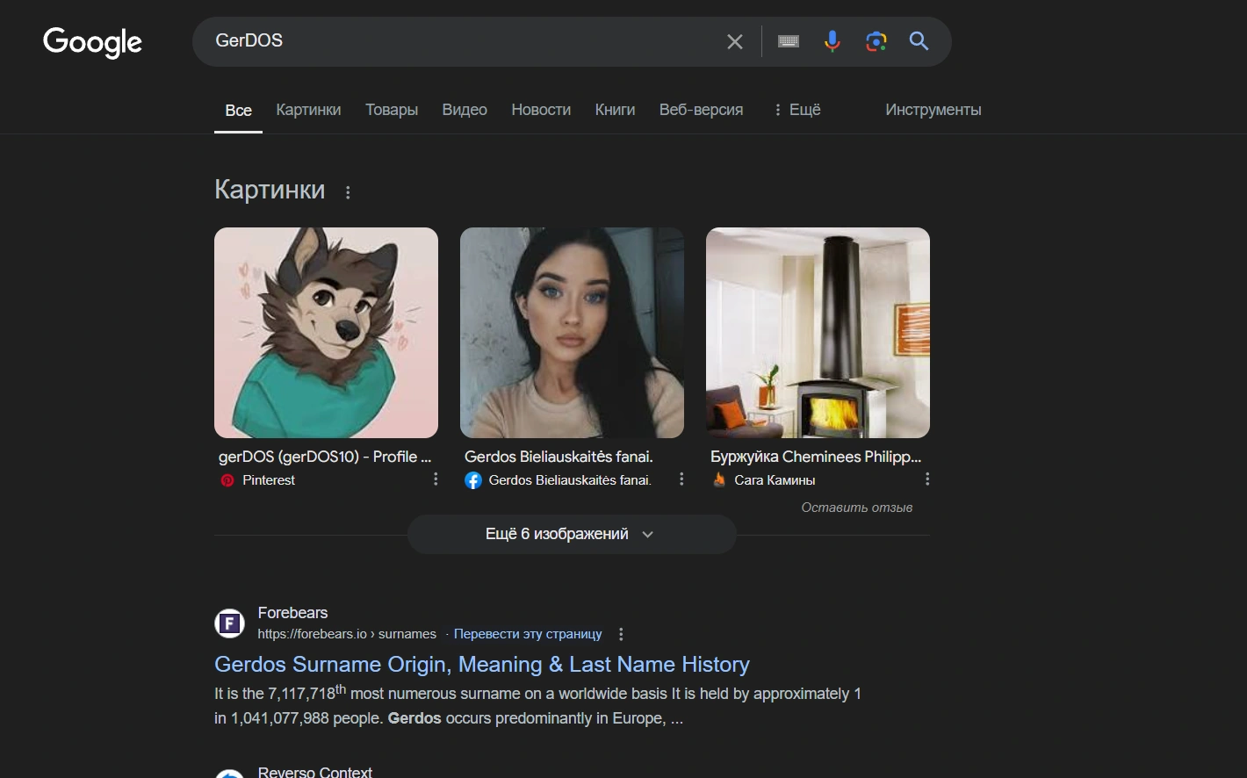1247x778 pixels.
Task: Switch to the Картинки tab
Action: [308, 110]
